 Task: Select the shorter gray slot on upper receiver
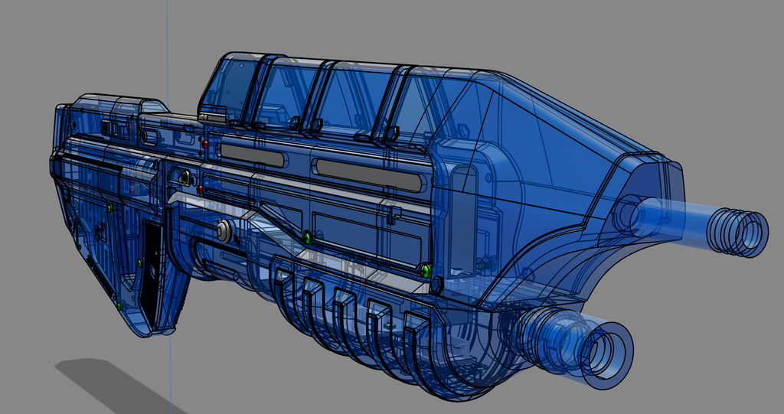coord(251,155)
